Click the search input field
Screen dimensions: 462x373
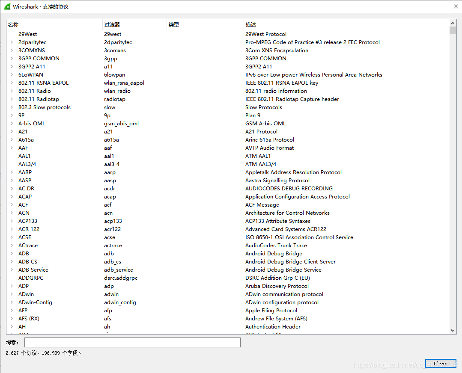pyautogui.click(x=132, y=342)
